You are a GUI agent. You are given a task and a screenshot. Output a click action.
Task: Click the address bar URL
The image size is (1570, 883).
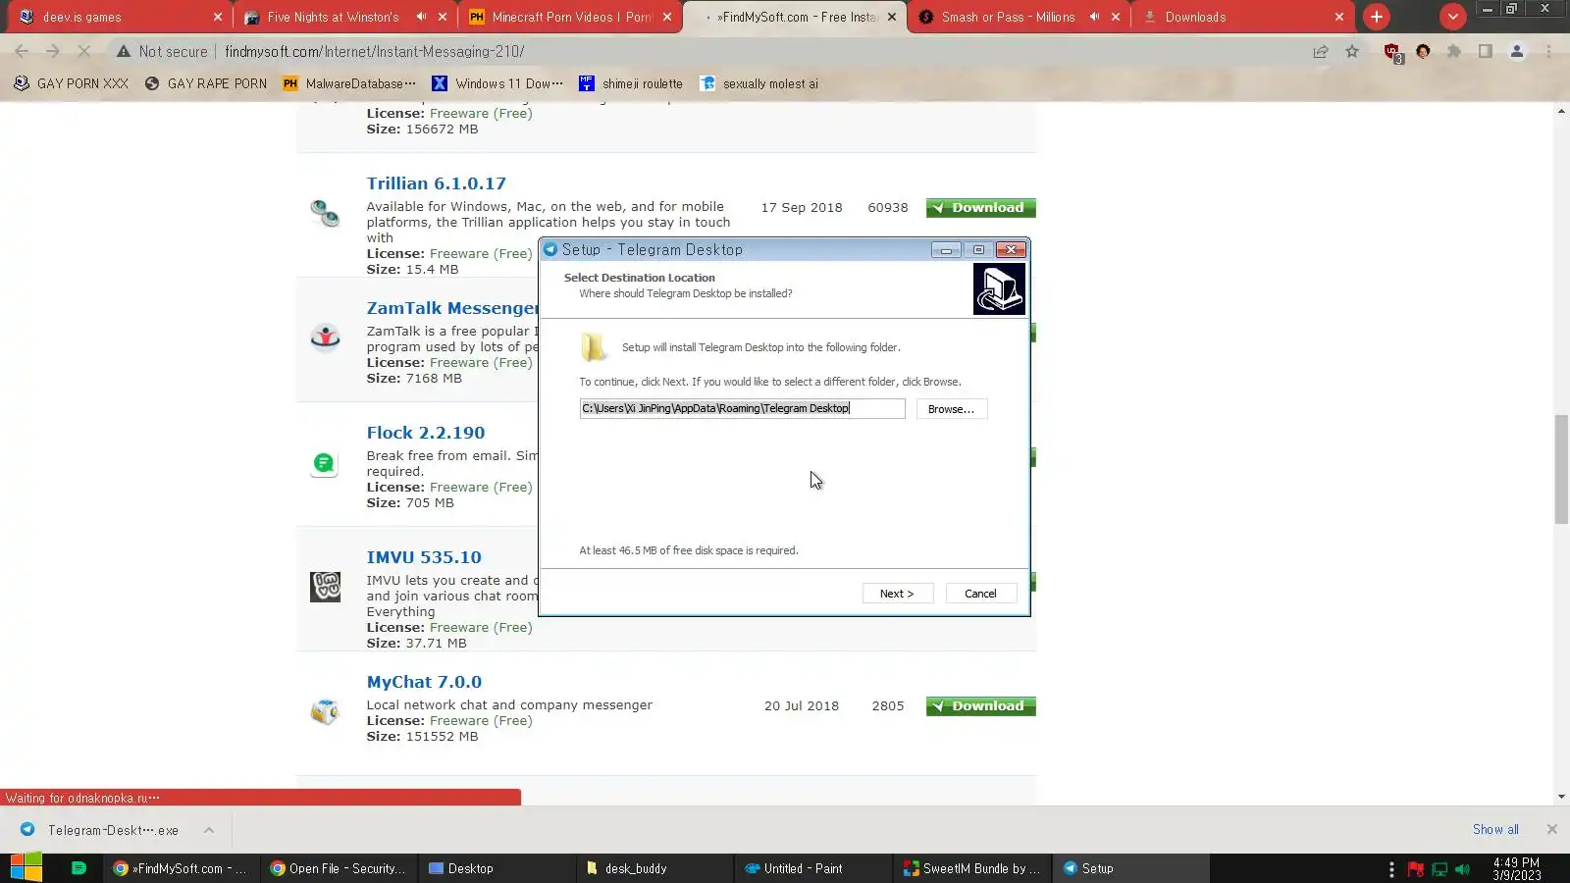click(374, 51)
